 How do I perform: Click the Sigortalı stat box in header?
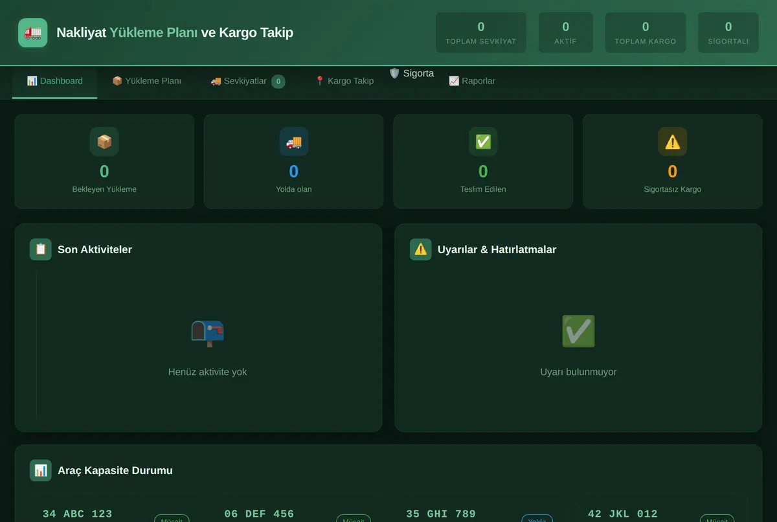(728, 32)
